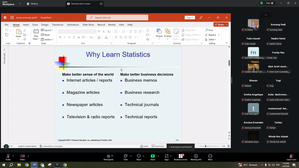Screen dimensions: 299x168
Task: Toggle bullet list formatting
Action: [116, 31]
